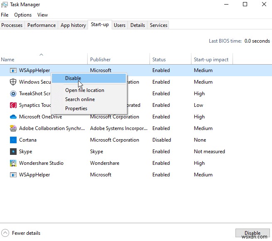
Task: Click None impact in Cortana row
Action: (200, 140)
